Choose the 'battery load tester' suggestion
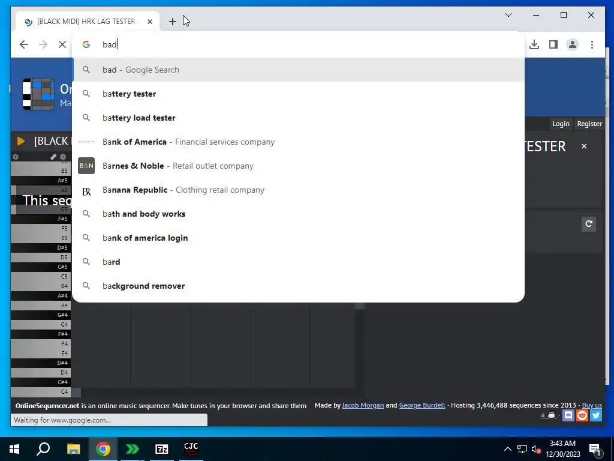This screenshot has width=614, height=461. coord(299,118)
